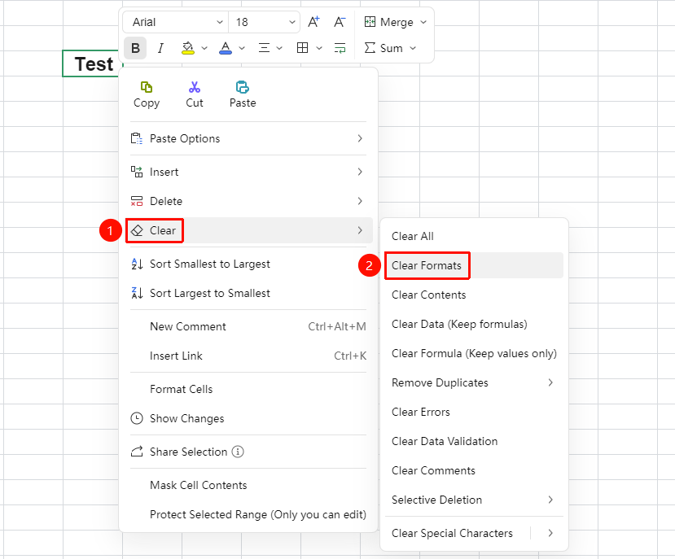Select Show Changes menu item
This screenshot has width=675, height=559.
pyautogui.click(x=248, y=419)
